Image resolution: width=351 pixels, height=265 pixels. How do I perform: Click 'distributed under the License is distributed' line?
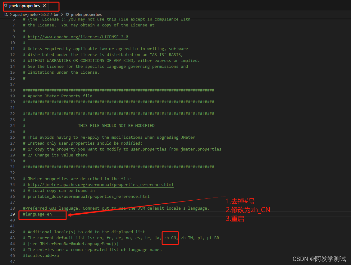[x=103, y=55]
